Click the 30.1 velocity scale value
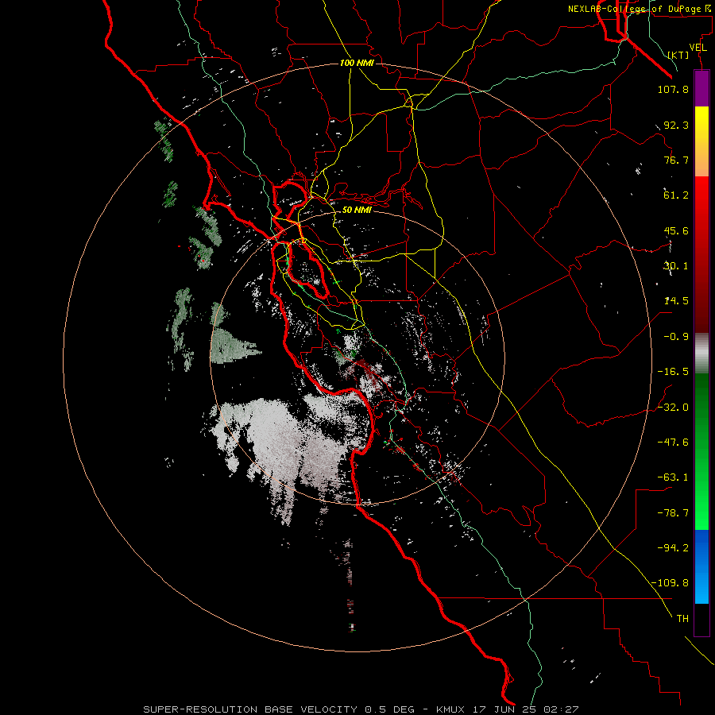Viewport: 715px width, 715px height. tap(676, 266)
